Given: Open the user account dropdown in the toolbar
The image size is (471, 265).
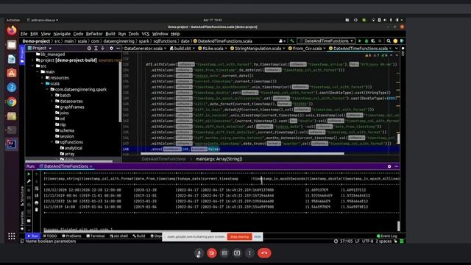Looking at the screenshot, I should point(282,41).
